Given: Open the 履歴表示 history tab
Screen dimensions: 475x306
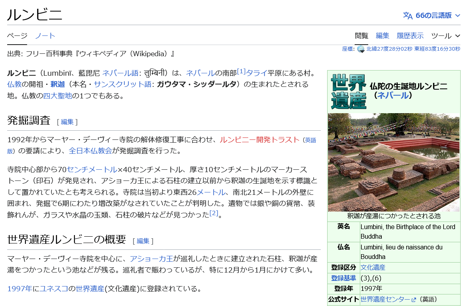Looking at the screenshot, I should point(410,36).
